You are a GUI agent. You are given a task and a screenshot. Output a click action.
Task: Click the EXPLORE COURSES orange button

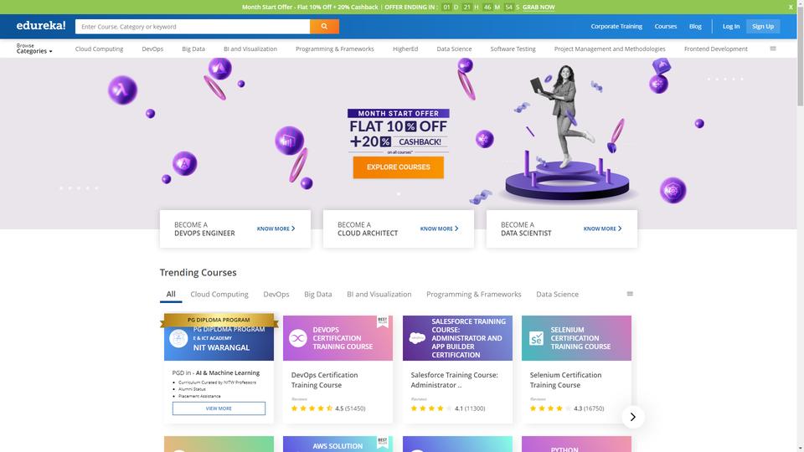(x=399, y=167)
